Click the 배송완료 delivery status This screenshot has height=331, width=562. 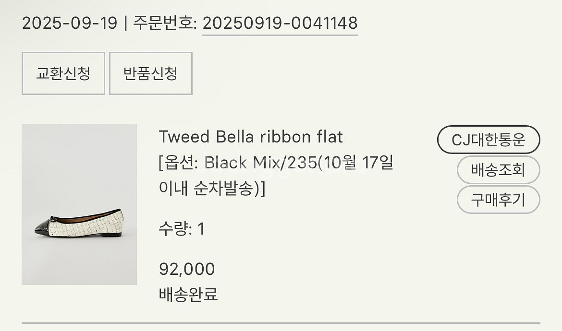[188, 294]
